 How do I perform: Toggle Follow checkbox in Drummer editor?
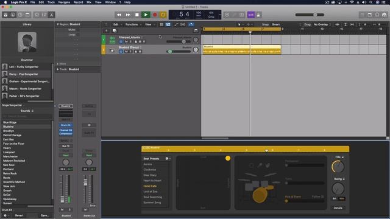click(322, 196)
